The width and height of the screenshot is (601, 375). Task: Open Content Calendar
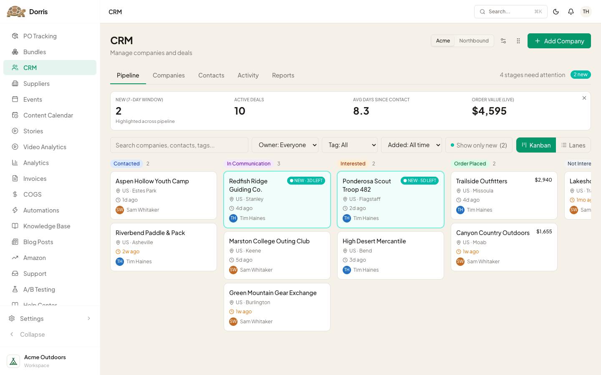pyautogui.click(x=50, y=115)
